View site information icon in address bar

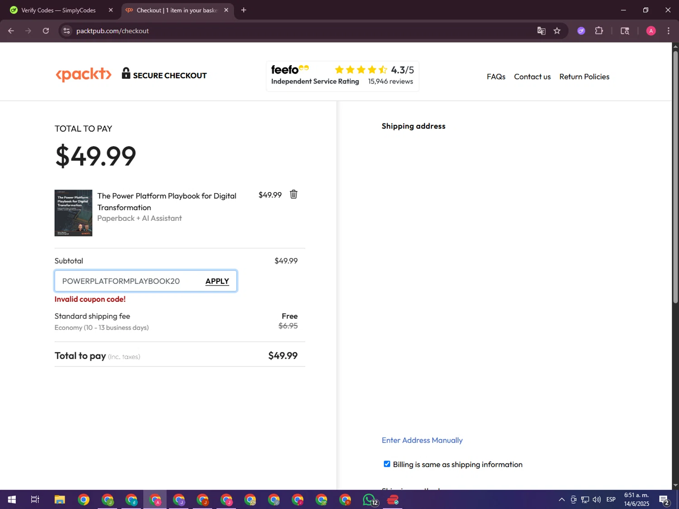click(x=67, y=31)
